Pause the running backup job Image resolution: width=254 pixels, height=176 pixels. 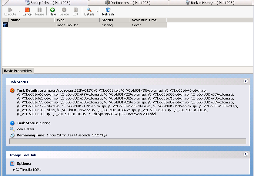(39, 11)
